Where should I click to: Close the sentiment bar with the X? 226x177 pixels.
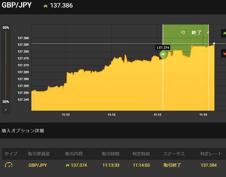[6, 110]
